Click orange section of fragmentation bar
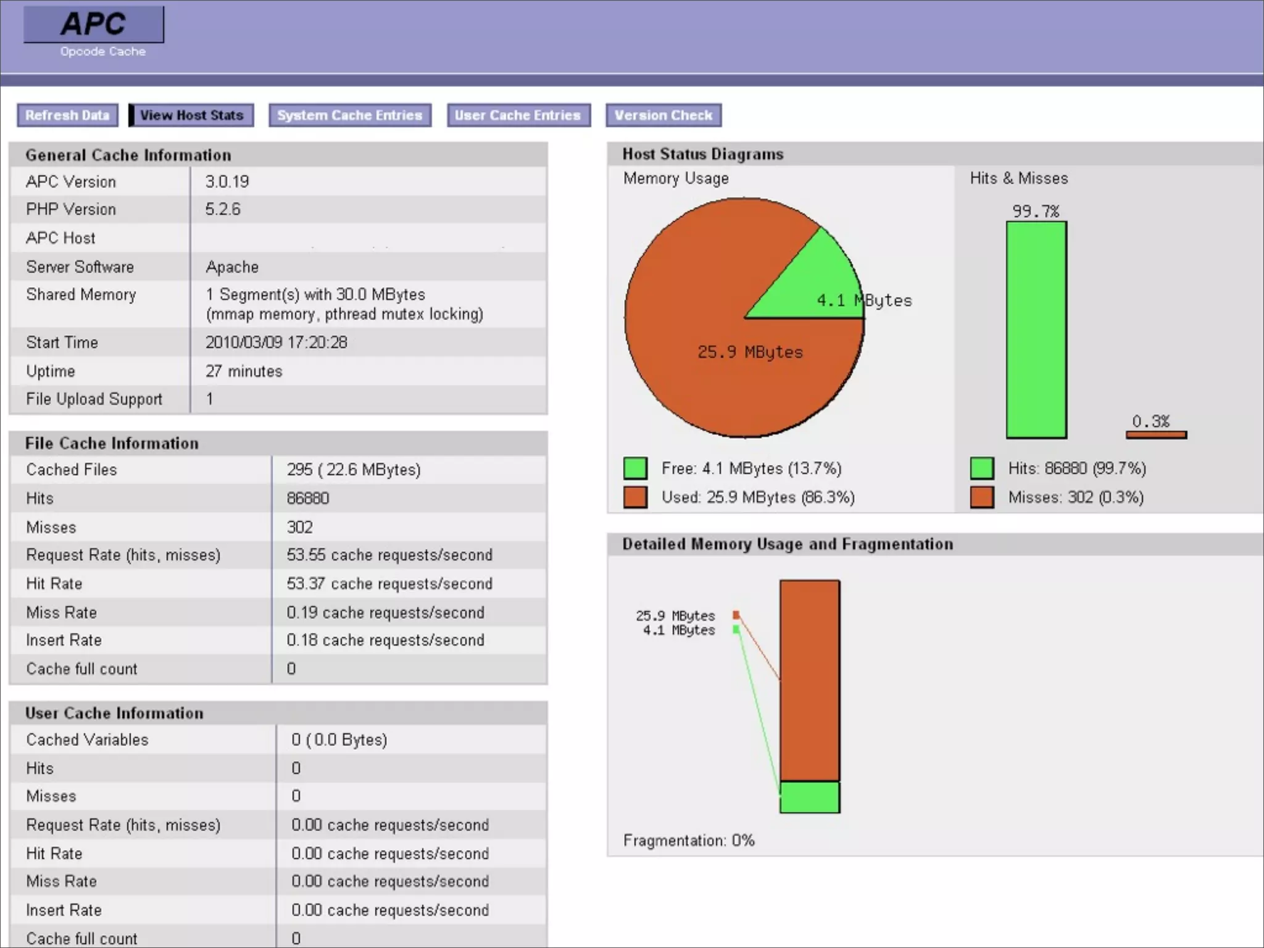Viewport: 1264px width, 948px height. (809, 679)
